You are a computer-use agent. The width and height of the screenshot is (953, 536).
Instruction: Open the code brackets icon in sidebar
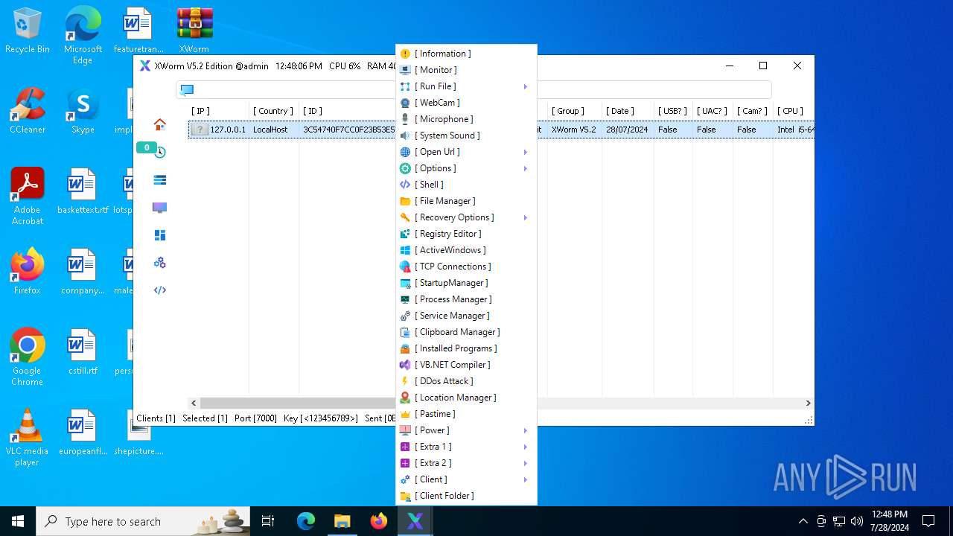159,290
